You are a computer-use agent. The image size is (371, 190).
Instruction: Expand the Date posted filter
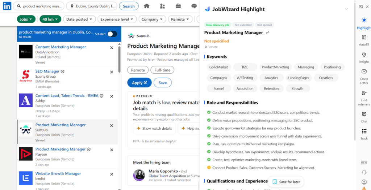tap(79, 19)
